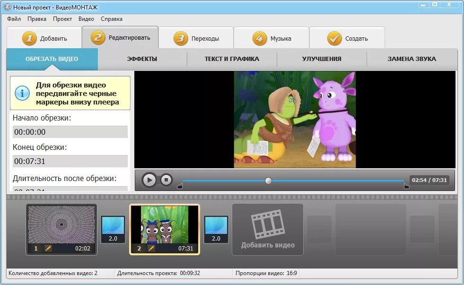Click the 02:54 / 07:31 time display
This screenshot has height=285, width=464.
tap(429, 180)
